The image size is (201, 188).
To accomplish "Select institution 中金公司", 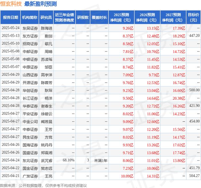I will click(x=30, y=121).
